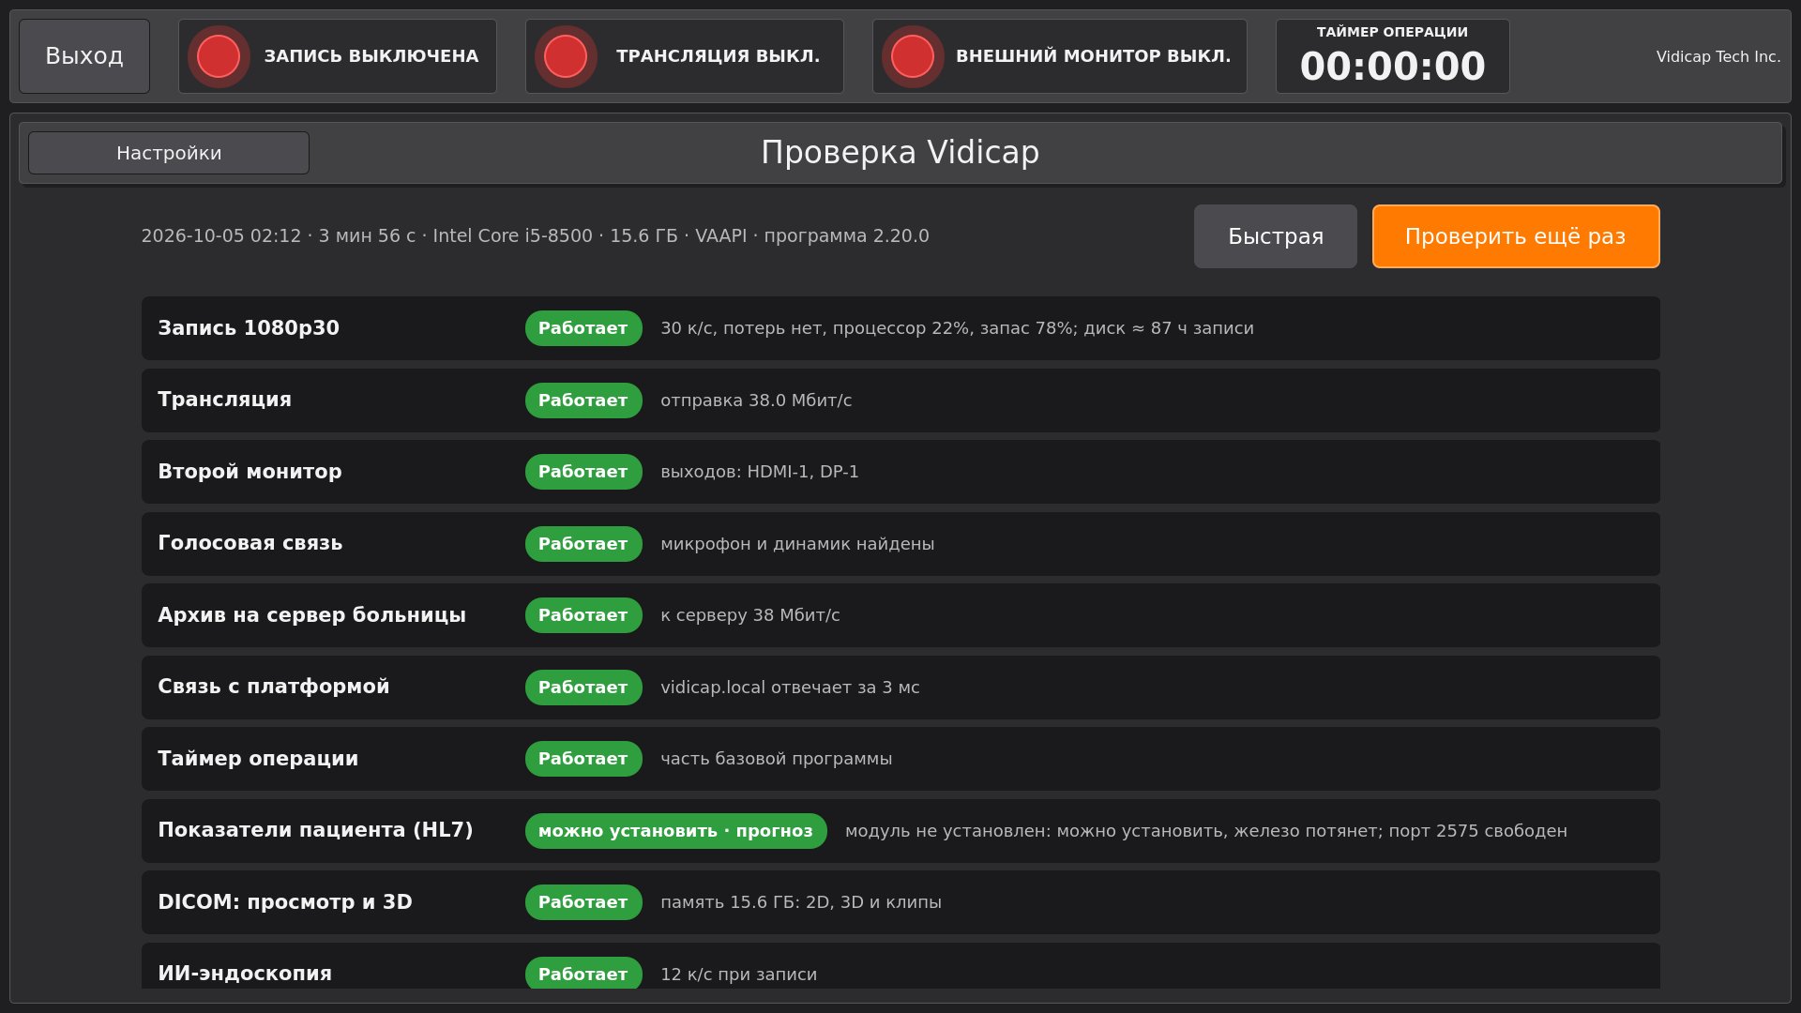Viewport: 1801px width, 1013px height.
Task: Click the text about 30 к/с and disk 87 ч
Action: click(957, 328)
